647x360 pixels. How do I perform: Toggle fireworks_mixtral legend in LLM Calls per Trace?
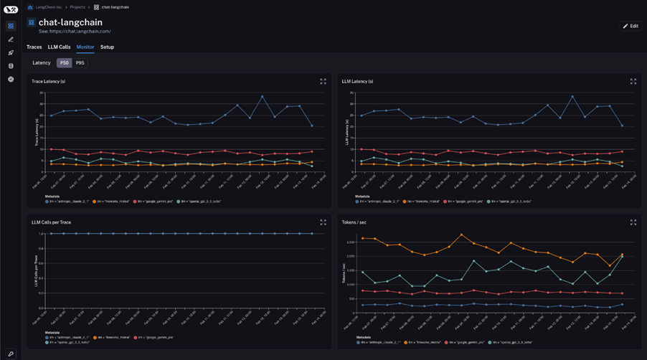pyautogui.click(x=111, y=337)
